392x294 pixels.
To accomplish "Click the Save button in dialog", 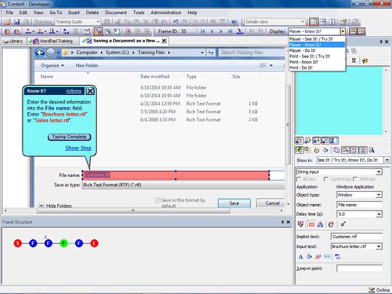I will (x=234, y=203).
